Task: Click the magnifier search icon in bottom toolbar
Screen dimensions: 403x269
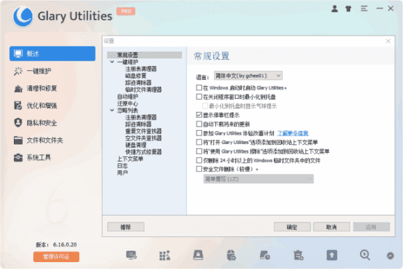Action: pos(365,255)
